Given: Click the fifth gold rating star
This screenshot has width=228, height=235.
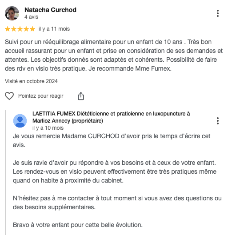Looking at the screenshot, I should click(32, 29).
